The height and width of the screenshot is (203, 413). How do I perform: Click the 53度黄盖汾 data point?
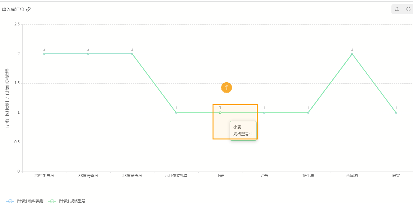point(132,54)
